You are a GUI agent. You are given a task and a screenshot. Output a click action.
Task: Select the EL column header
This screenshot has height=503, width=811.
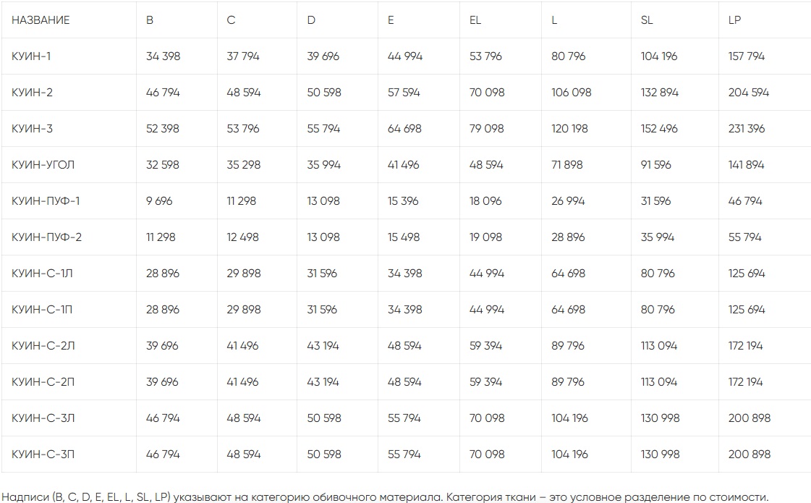(x=475, y=20)
